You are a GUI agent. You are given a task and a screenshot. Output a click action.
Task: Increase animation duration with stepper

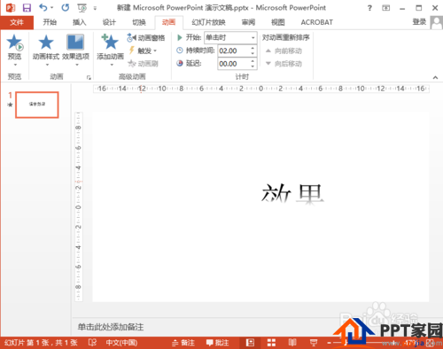pos(253,48)
